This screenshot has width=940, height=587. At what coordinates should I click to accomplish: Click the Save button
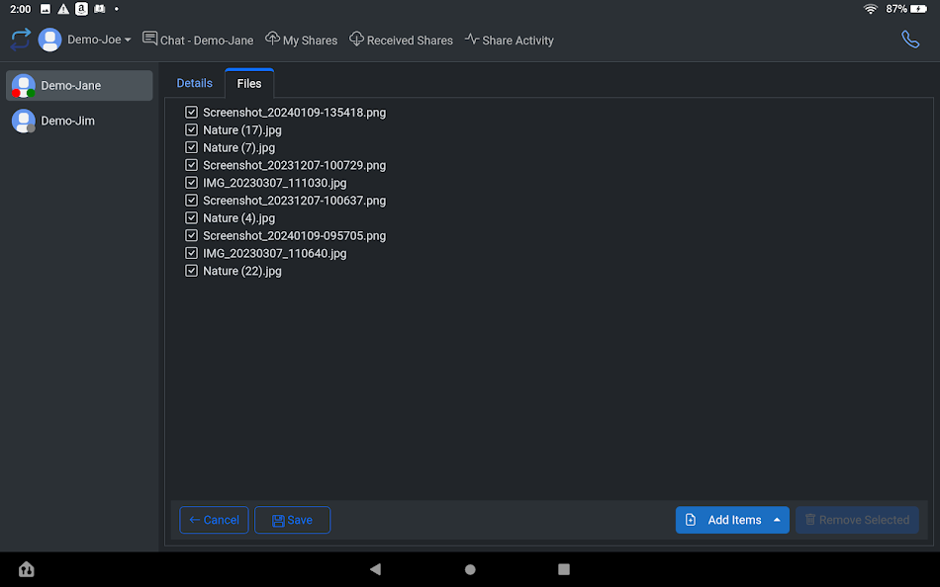click(x=292, y=520)
